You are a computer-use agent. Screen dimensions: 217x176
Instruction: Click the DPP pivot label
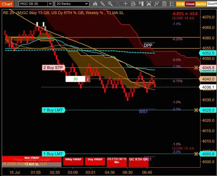[x=148, y=45]
